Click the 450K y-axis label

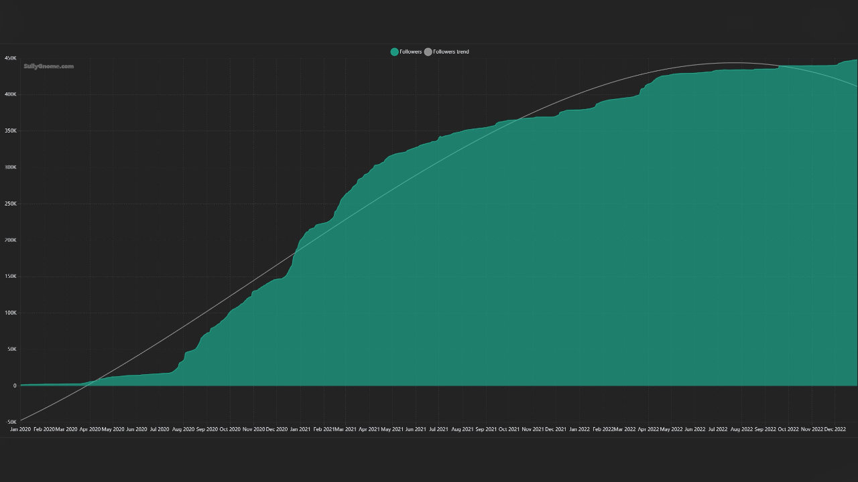[10, 58]
